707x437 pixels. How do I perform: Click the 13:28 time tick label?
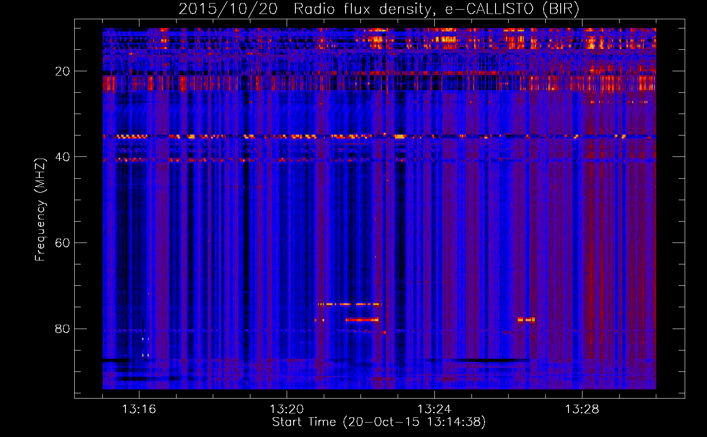(582, 409)
